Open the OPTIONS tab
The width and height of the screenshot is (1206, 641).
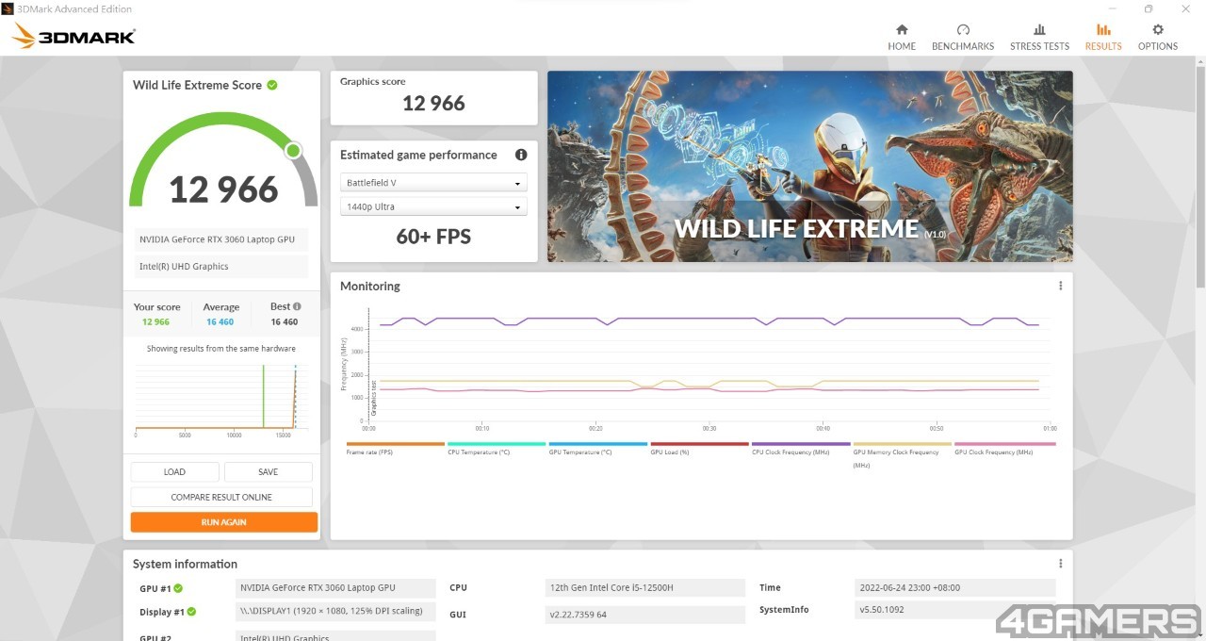point(1158,37)
